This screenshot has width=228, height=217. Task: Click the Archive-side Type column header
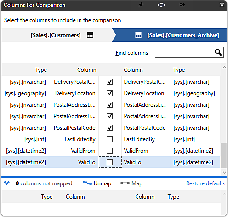point(179,70)
